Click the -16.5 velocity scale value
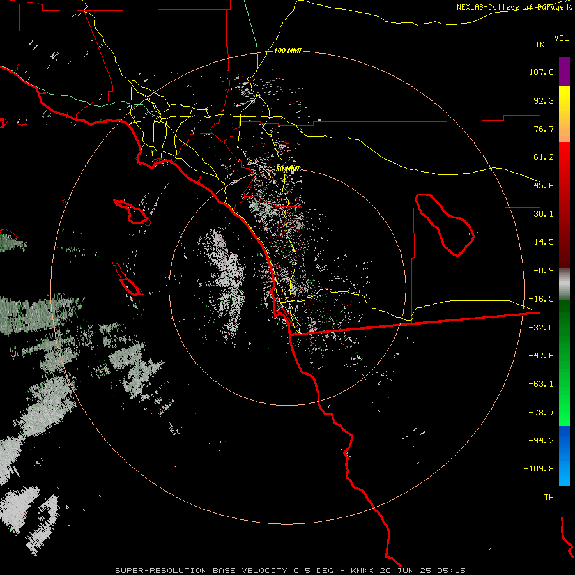575x575 pixels. click(x=541, y=299)
